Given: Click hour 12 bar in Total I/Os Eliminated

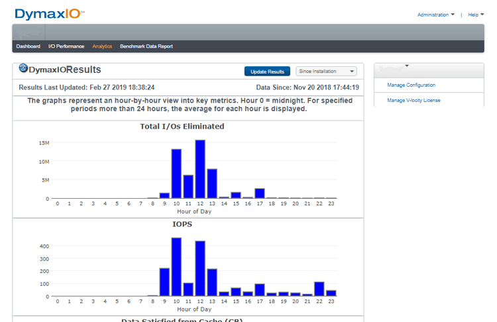Looking at the screenshot, I should [x=200, y=169].
